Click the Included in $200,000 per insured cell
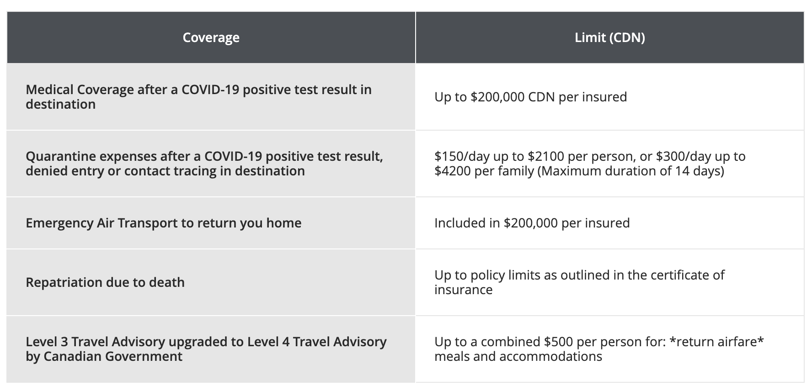 (532, 223)
